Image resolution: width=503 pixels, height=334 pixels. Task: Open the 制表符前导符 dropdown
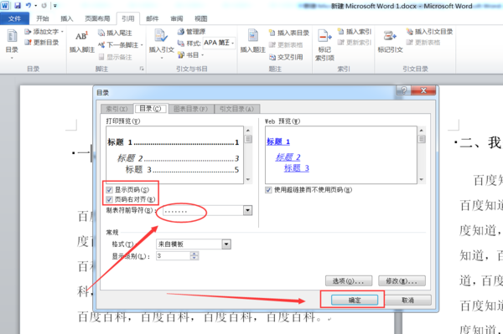pyautogui.click(x=247, y=210)
